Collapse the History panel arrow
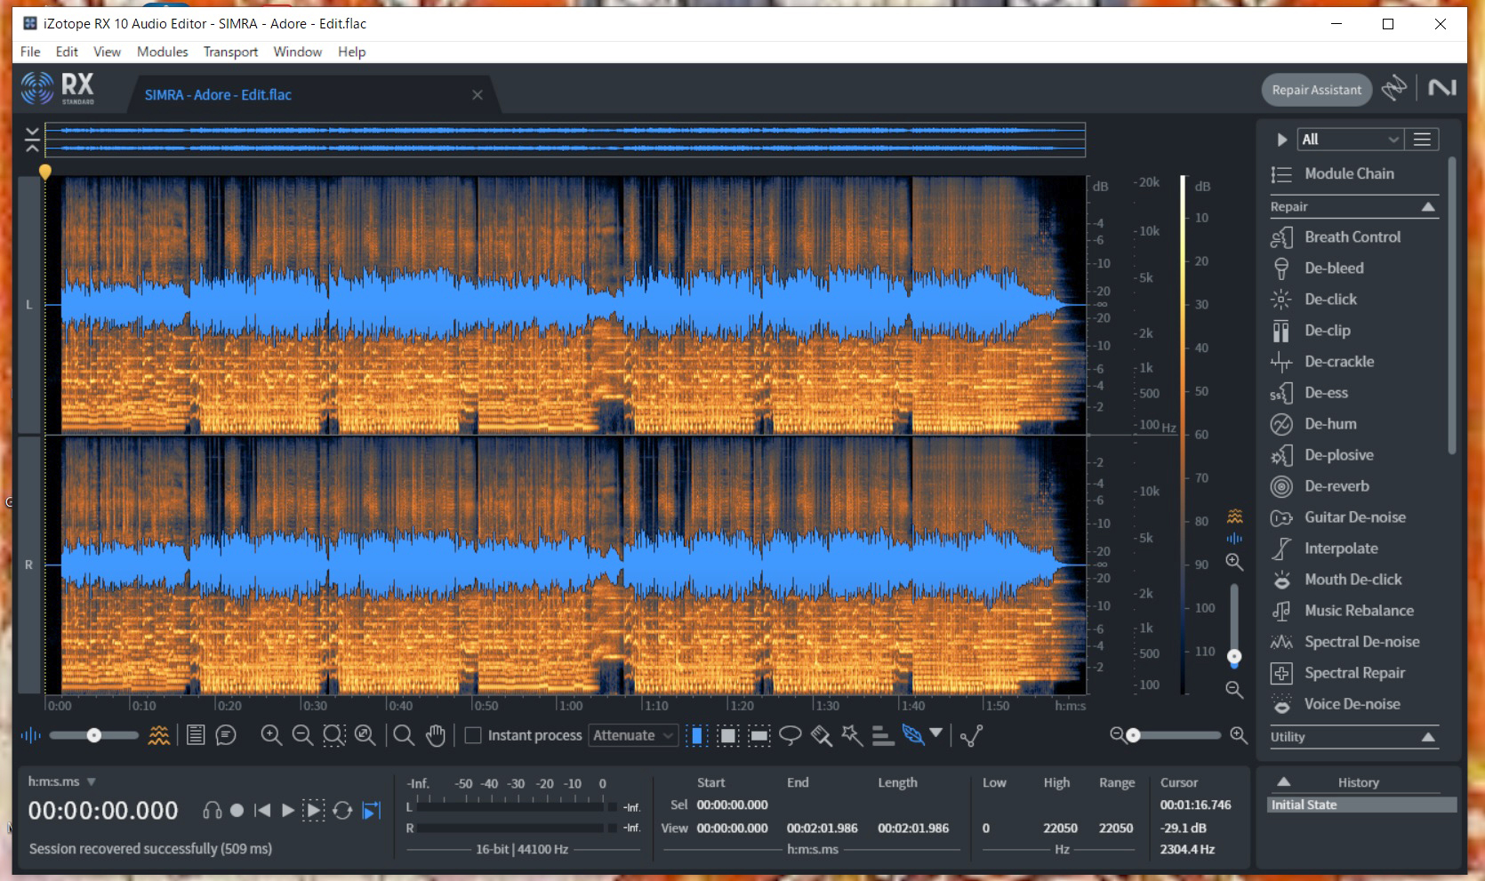The image size is (1485, 881). (1283, 782)
